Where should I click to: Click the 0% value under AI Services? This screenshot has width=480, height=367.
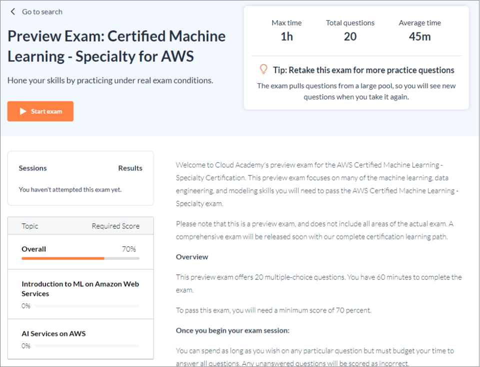[x=26, y=346]
